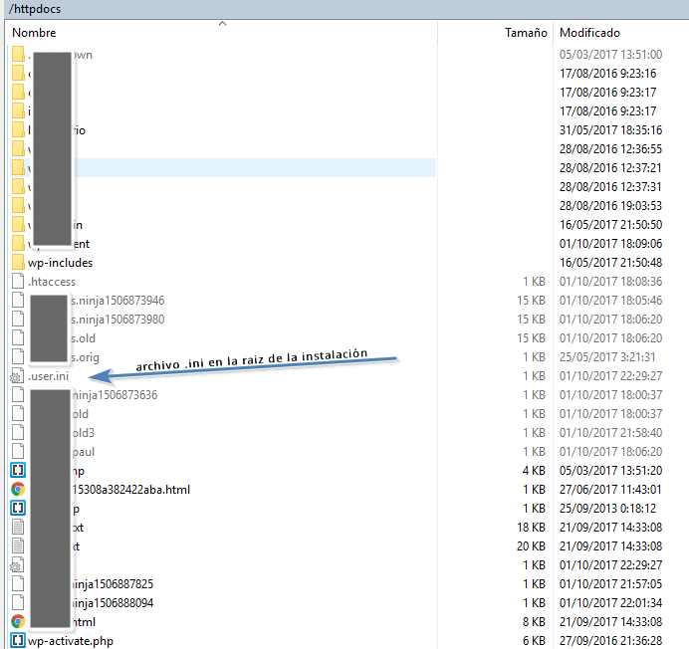This screenshot has width=689, height=649.
Task: Click the folder icon dated 01/10/2017 18:09:06
Action: click(18, 244)
